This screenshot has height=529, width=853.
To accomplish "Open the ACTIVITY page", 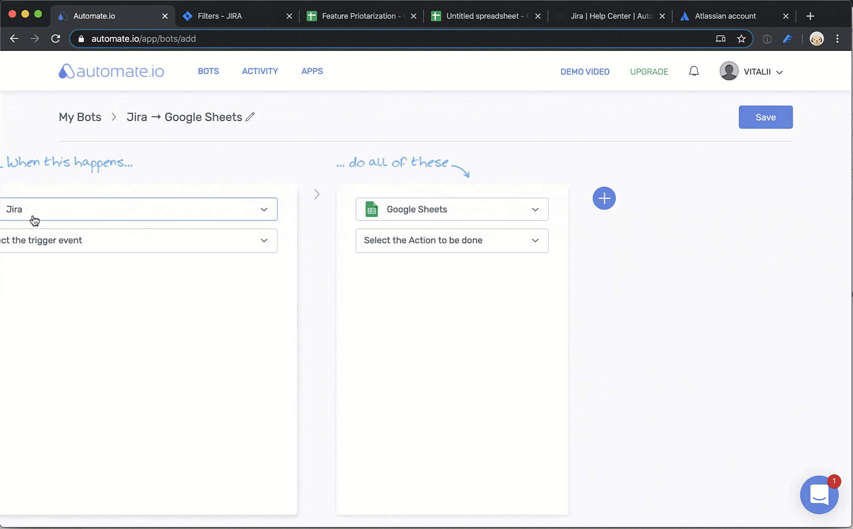I will tap(260, 71).
